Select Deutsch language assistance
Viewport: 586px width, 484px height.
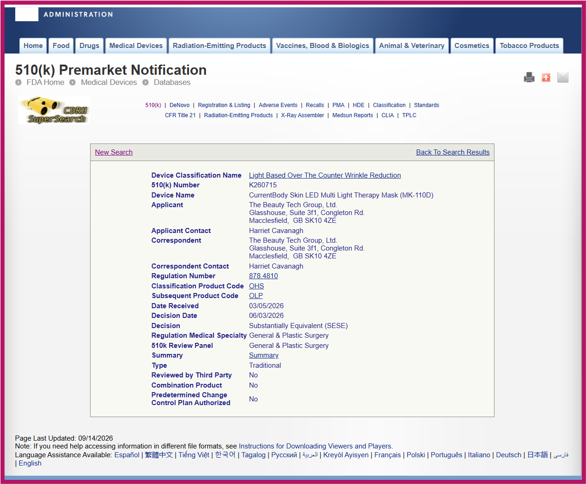(x=509, y=455)
